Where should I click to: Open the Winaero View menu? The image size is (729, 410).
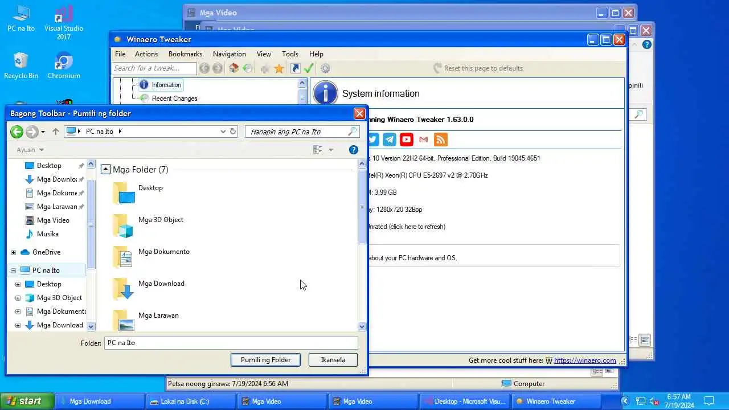tap(264, 54)
